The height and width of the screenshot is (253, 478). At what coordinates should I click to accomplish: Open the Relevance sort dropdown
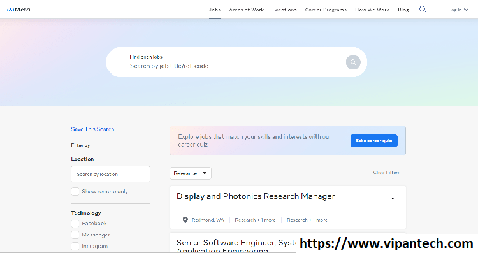tap(191, 173)
